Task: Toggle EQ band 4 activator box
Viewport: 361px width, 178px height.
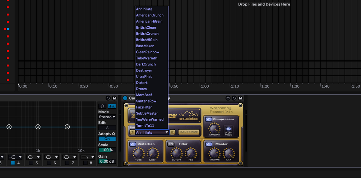Action: click(x=13, y=163)
